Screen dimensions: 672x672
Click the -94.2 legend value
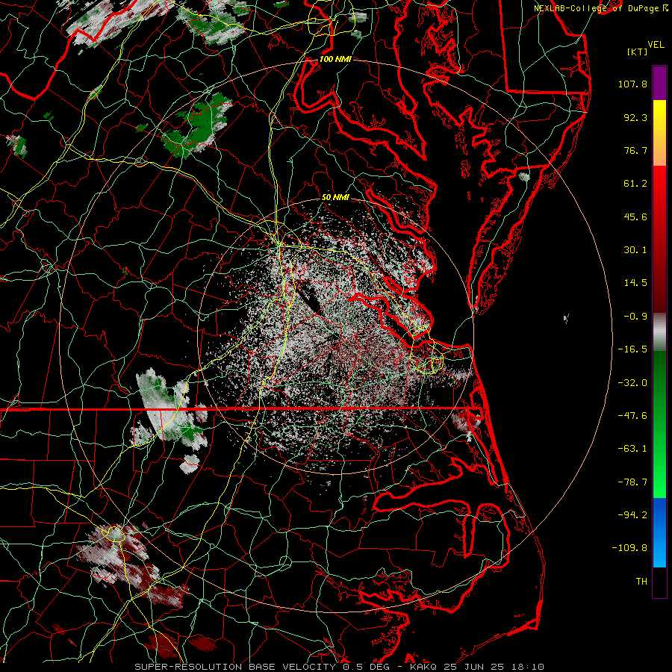[632, 515]
